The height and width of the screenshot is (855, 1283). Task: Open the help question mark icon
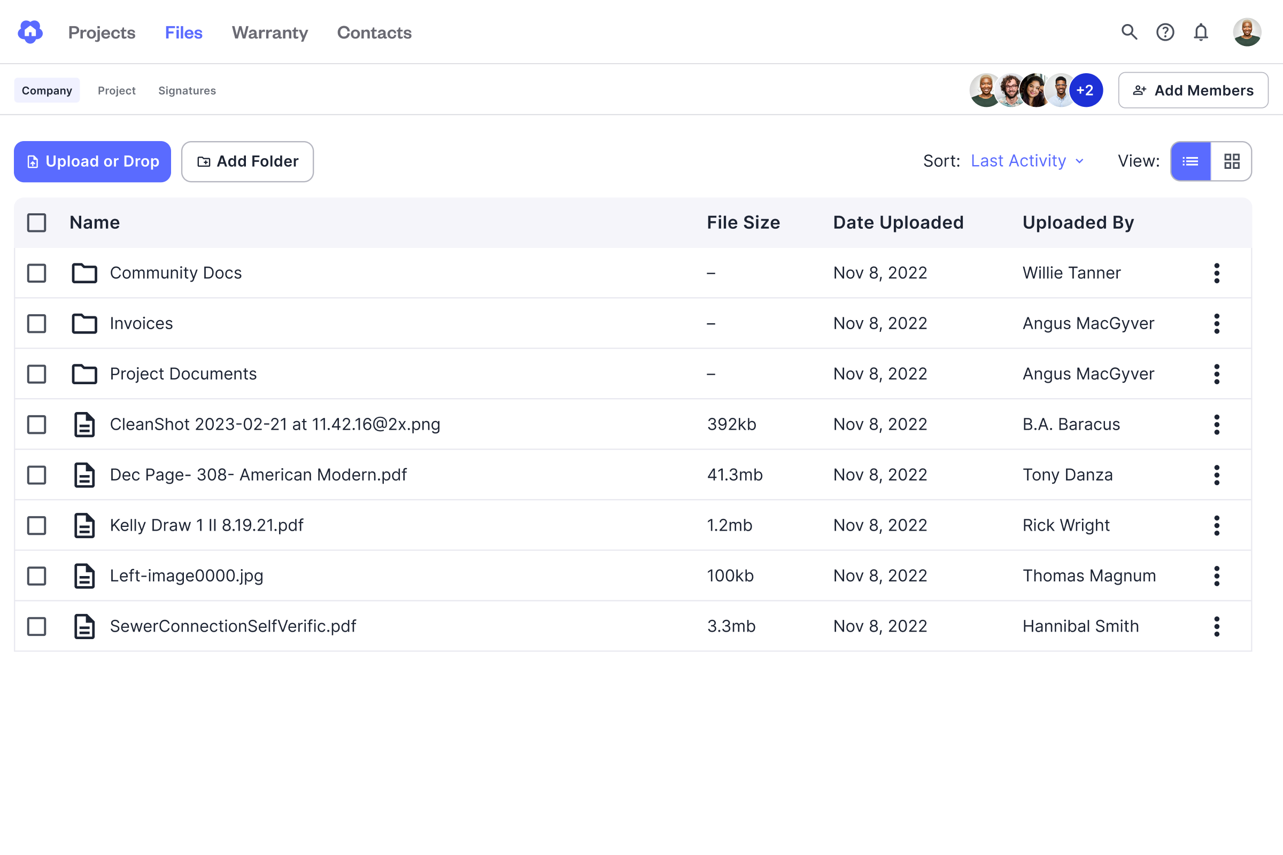click(x=1165, y=32)
